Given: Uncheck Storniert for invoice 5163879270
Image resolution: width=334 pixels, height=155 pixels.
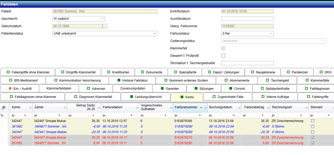Looking at the screenshot, I should [313, 137].
